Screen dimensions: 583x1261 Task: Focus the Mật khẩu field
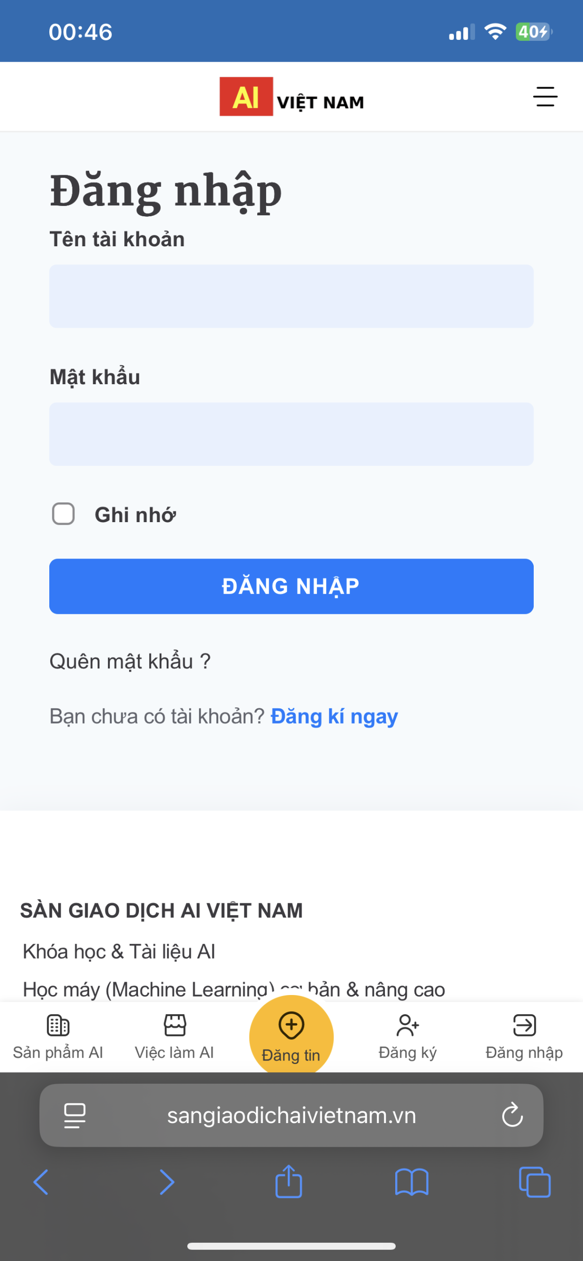point(291,434)
